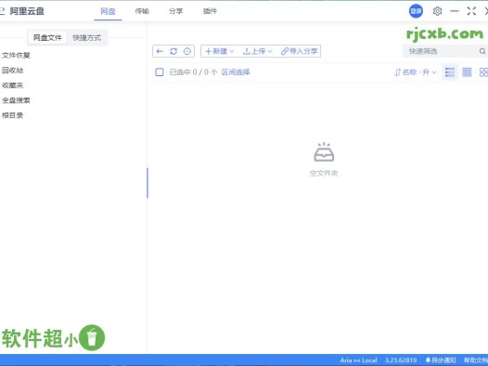Open 文件恢复 in sidebar
The height and width of the screenshot is (366, 488).
coord(16,56)
